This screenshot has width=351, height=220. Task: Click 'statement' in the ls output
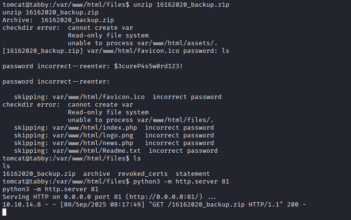coord(193,174)
